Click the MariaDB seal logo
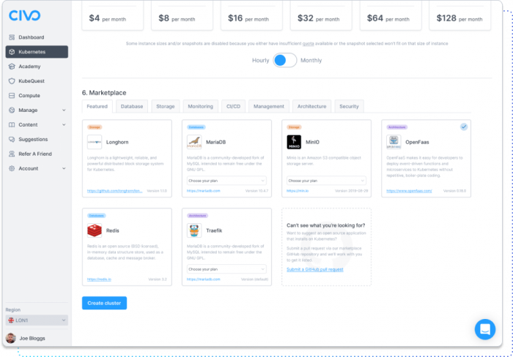This screenshot has height=357, width=513. [194, 142]
